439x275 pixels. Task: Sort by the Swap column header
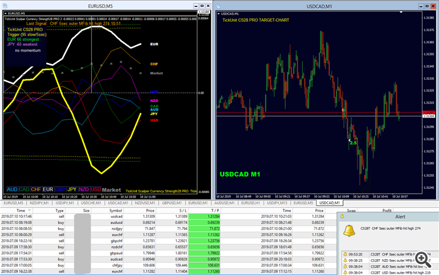pos(351,211)
